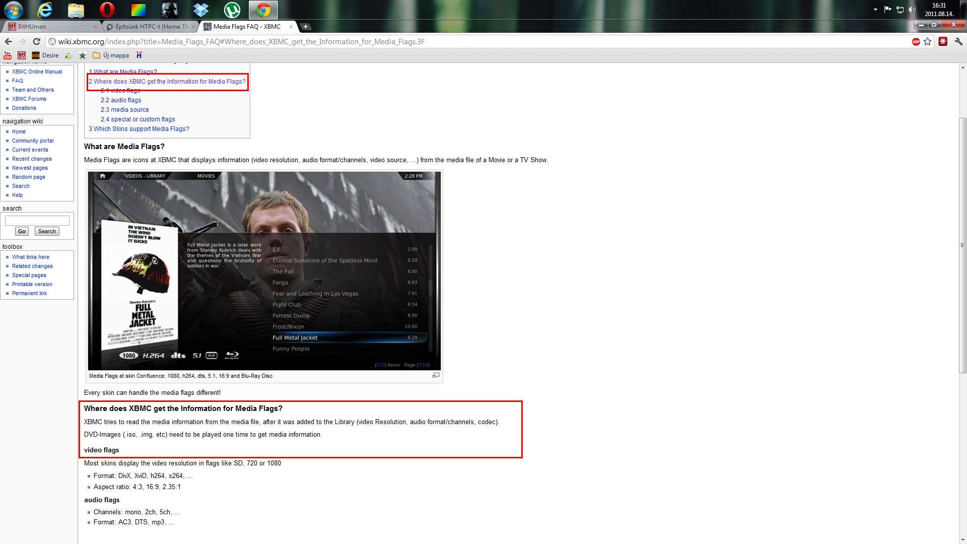Screen dimensions: 967x544
Task: Open the Donations link
Action: coord(24,108)
